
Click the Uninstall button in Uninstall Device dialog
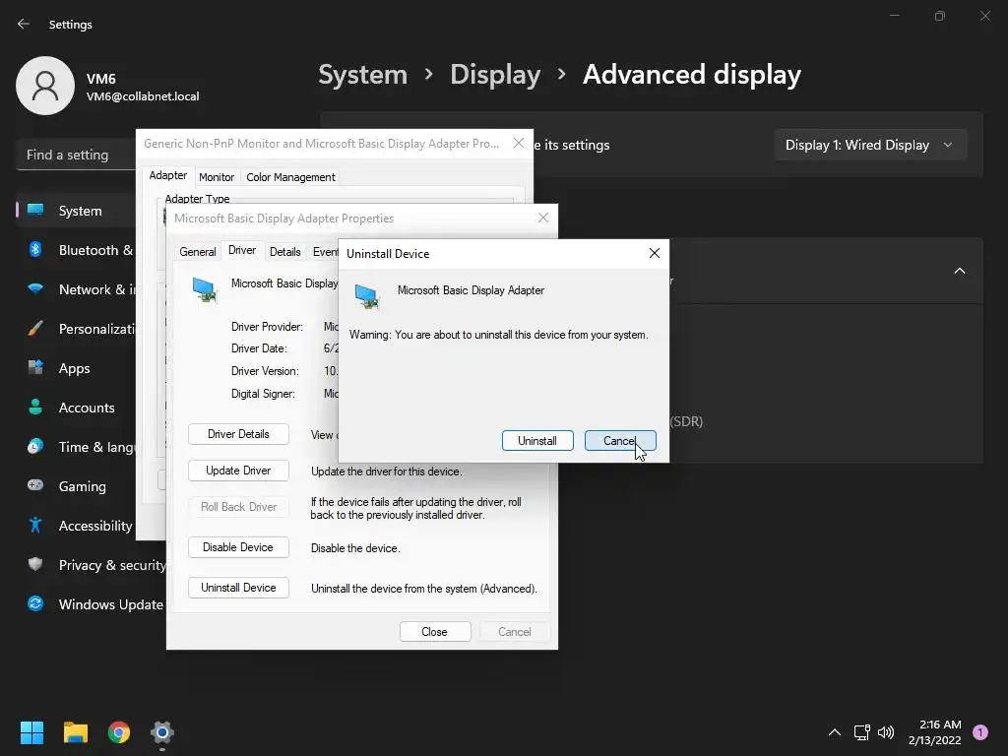537,440
